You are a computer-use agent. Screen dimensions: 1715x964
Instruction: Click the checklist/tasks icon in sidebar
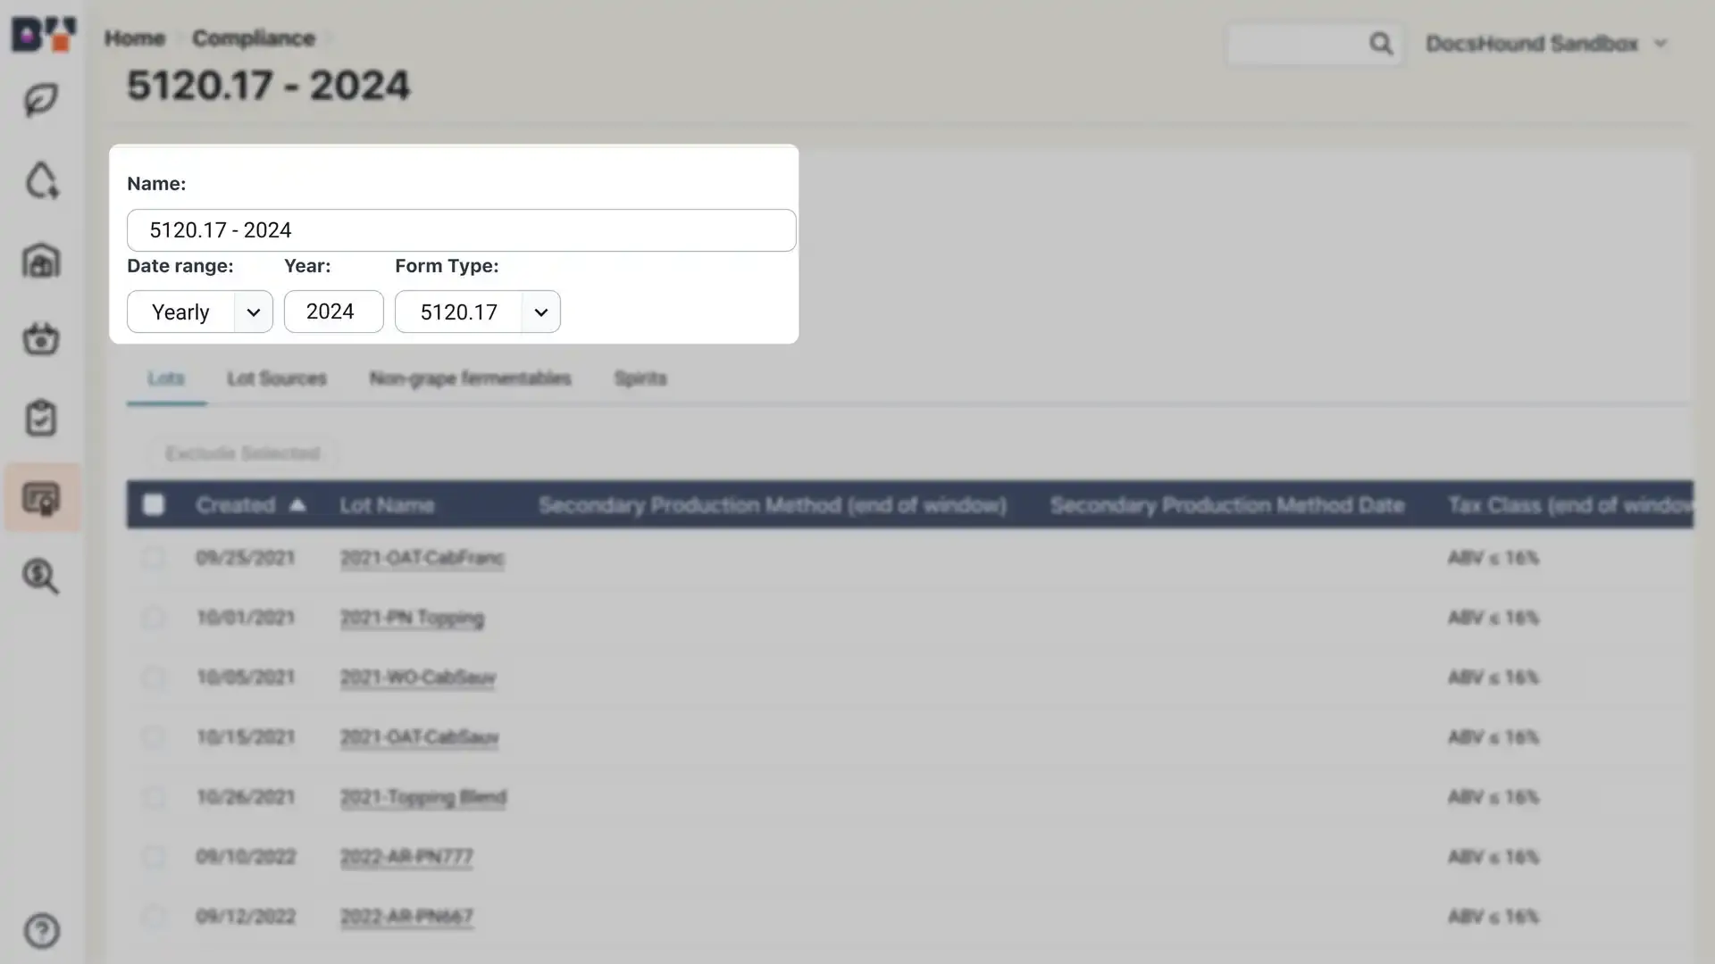41,418
